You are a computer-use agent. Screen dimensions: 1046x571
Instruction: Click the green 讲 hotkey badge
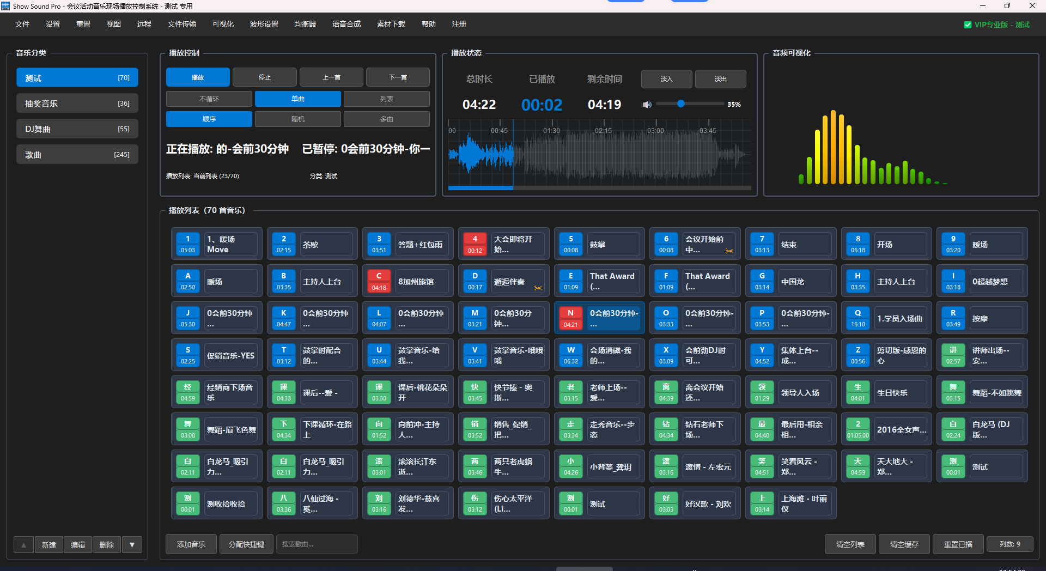pos(953,355)
